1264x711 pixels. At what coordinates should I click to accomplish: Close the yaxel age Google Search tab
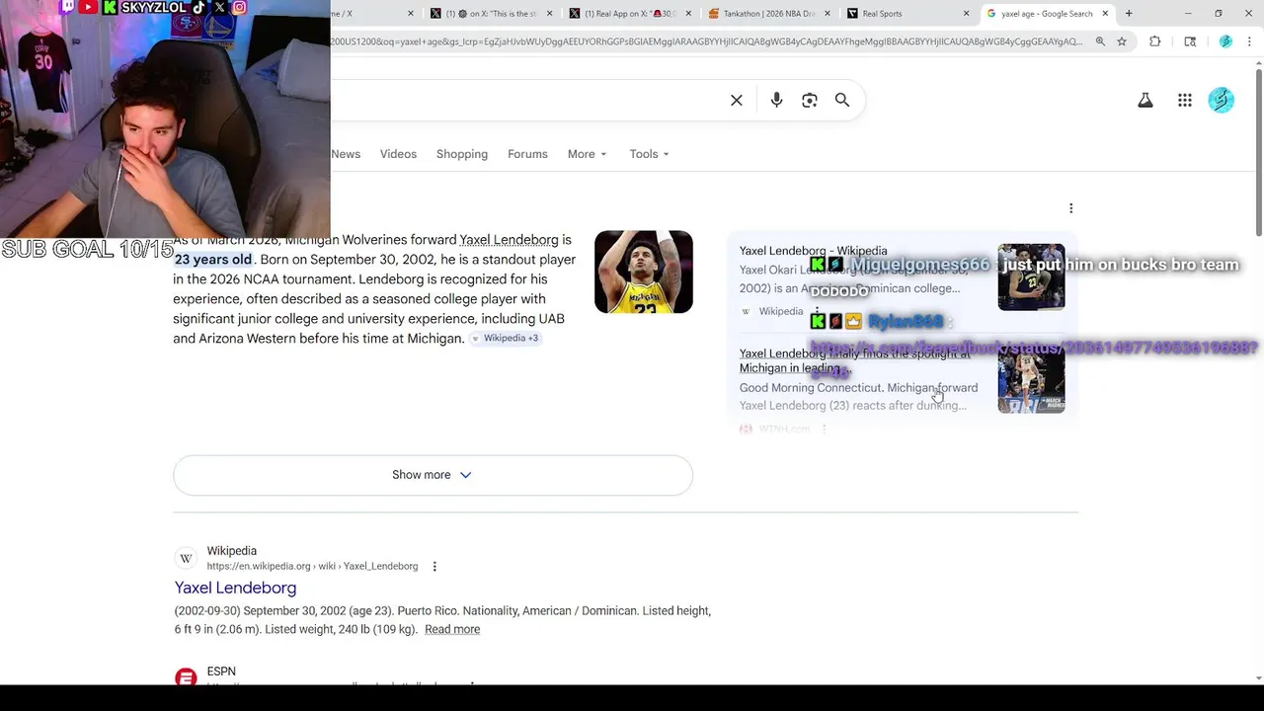coord(1105,14)
